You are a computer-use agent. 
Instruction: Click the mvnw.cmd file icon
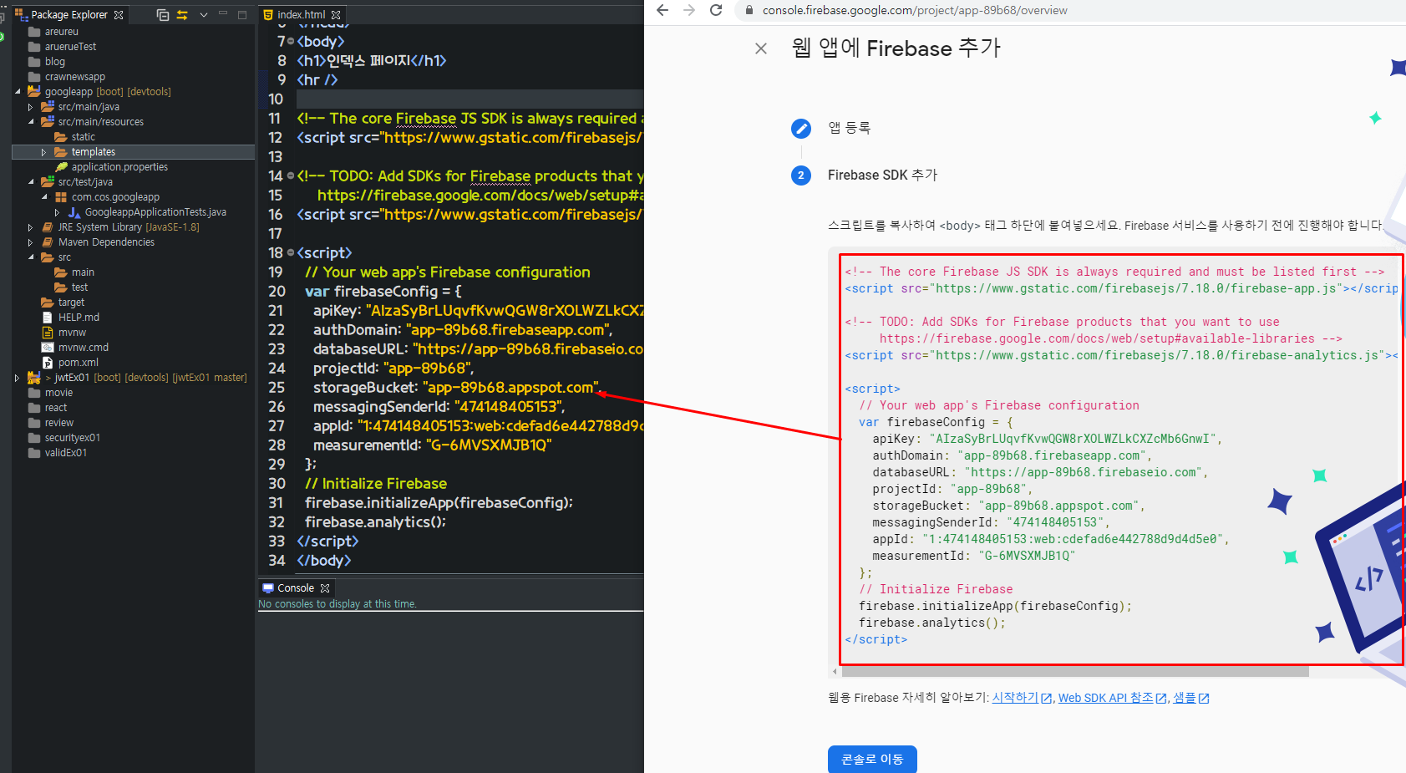pyautogui.click(x=48, y=348)
